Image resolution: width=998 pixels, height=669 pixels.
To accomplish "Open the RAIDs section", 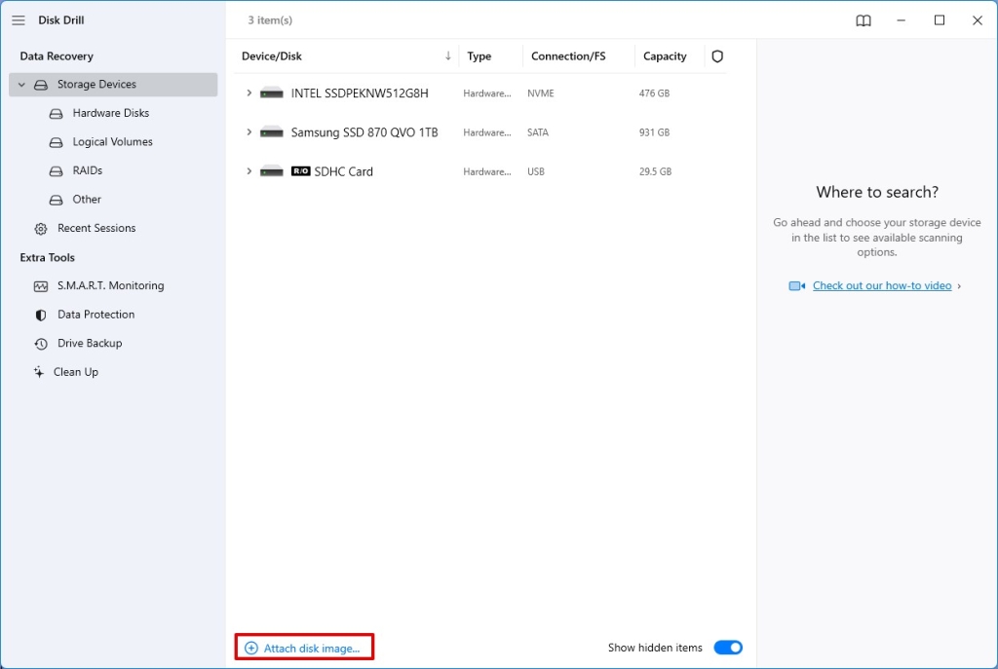I will click(88, 170).
